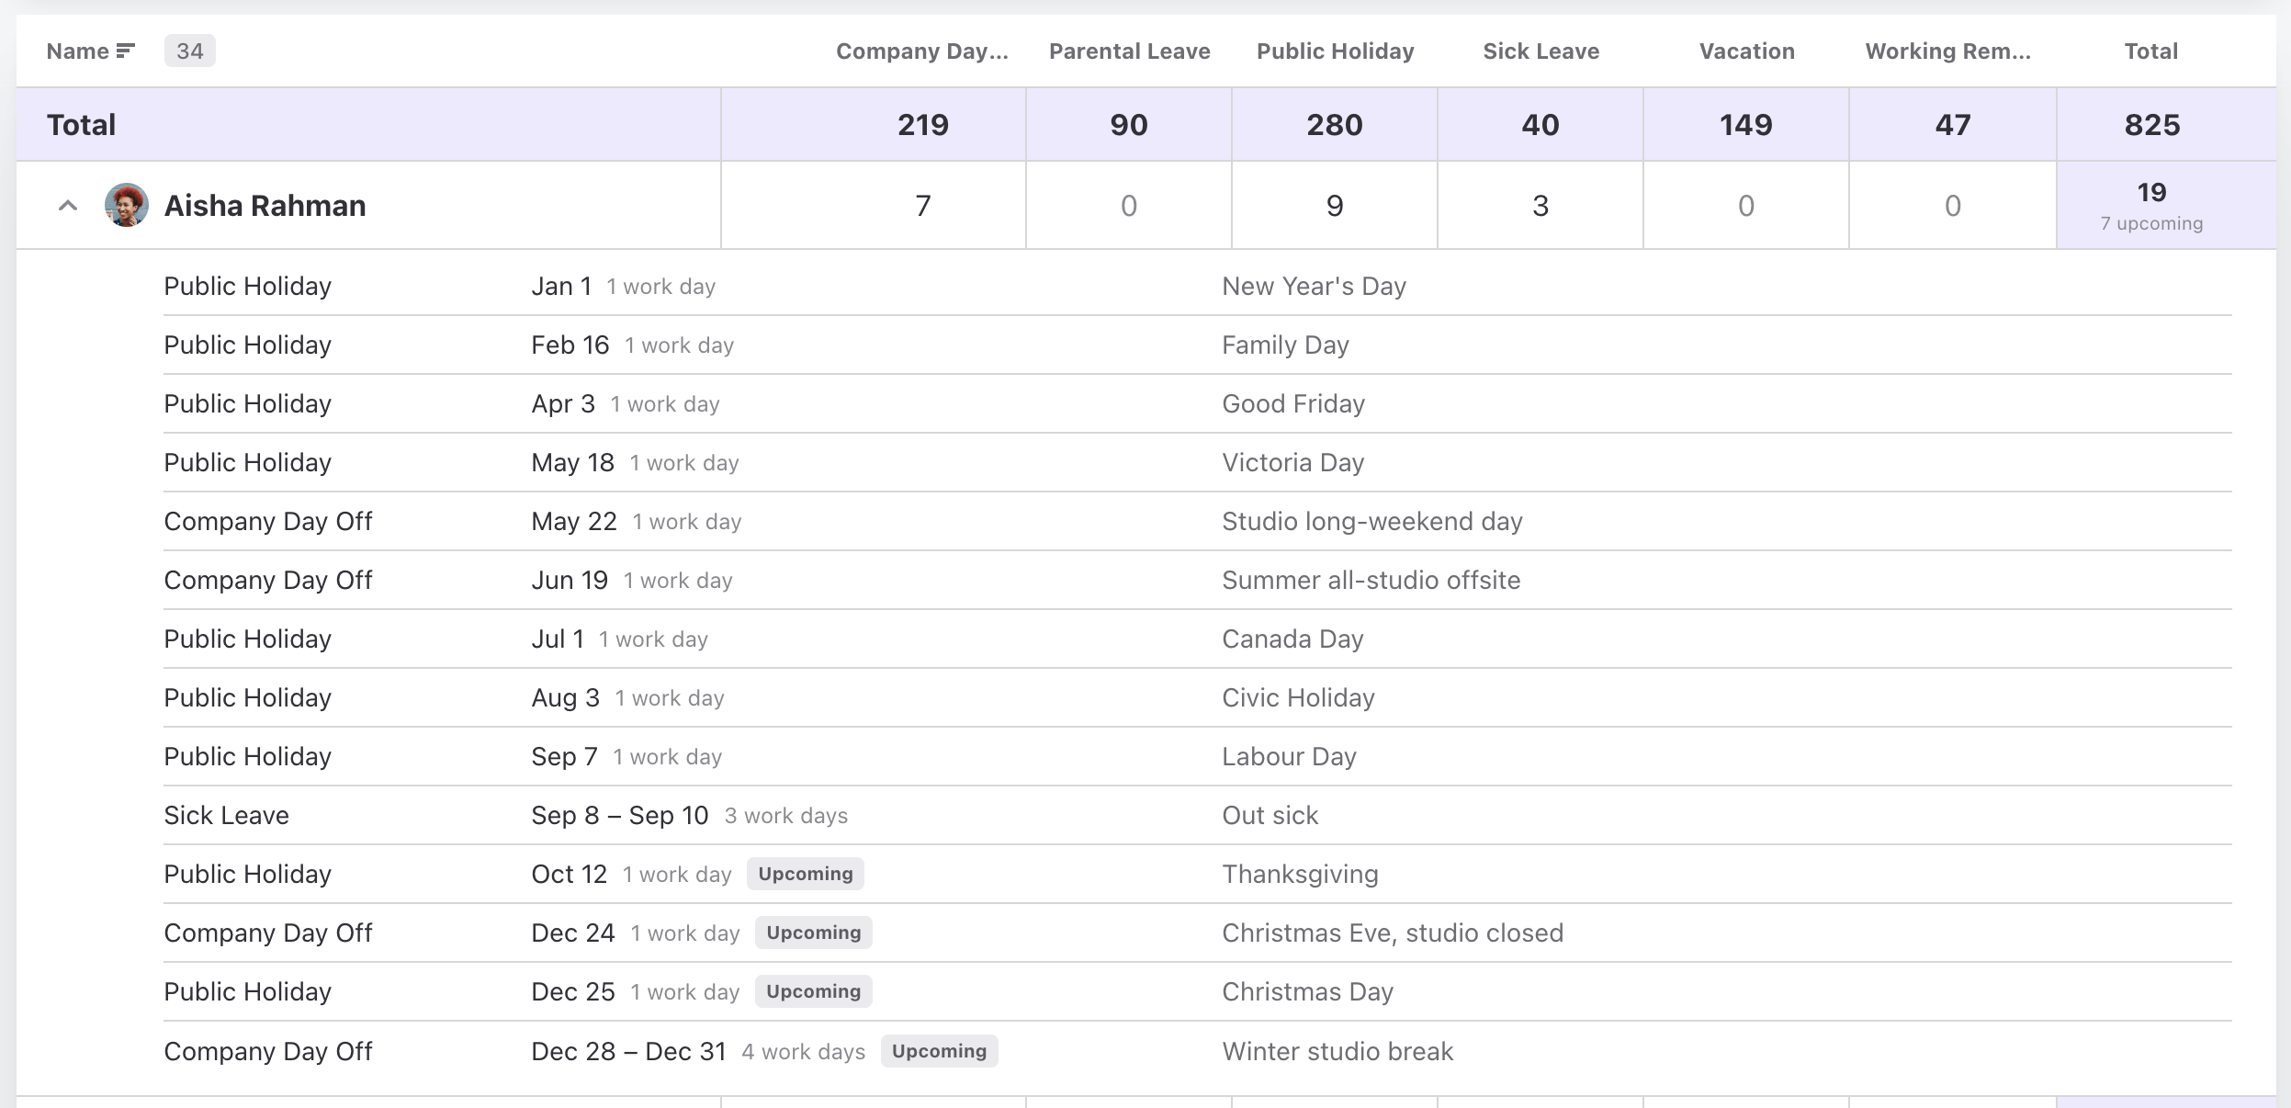Image resolution: width=2291 pixels, height=1108 pixels.
Task: Click the Vacation column header
Action: tap(1747, 51)
